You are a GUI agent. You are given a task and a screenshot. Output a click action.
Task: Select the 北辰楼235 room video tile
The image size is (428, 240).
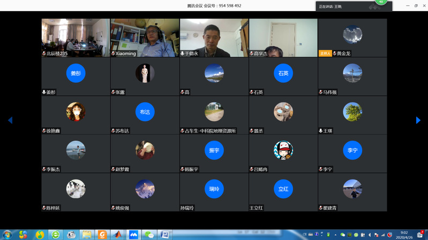76,38
